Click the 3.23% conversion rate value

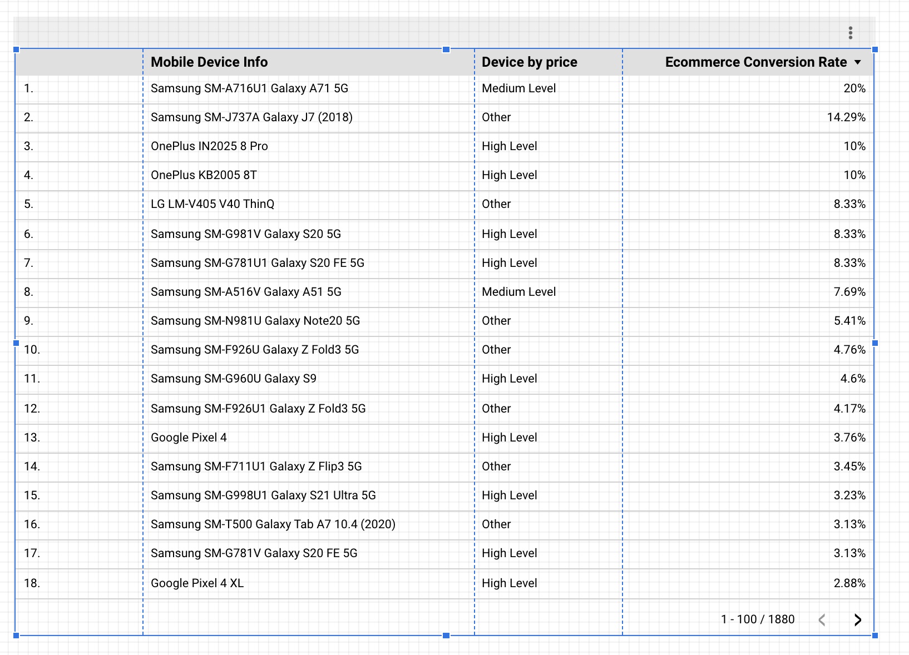(x=849, y=495)
